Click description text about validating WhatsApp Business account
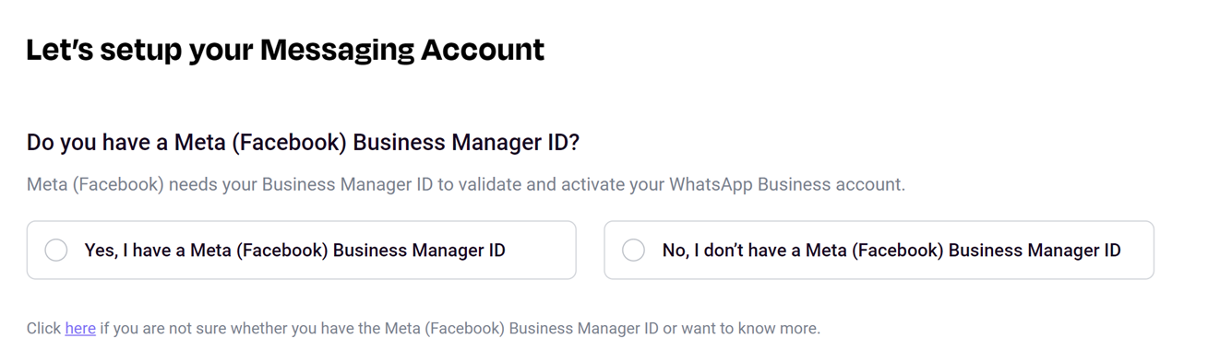Screen dimensions: 1220x362 466,184
